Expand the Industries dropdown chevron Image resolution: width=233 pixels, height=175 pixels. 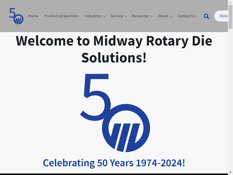click(x=105, y=16)
